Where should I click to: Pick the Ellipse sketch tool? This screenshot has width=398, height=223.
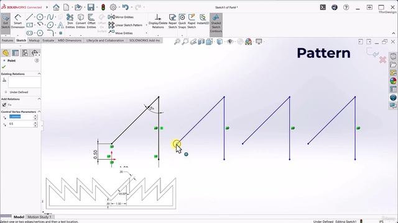coord(50,25)
